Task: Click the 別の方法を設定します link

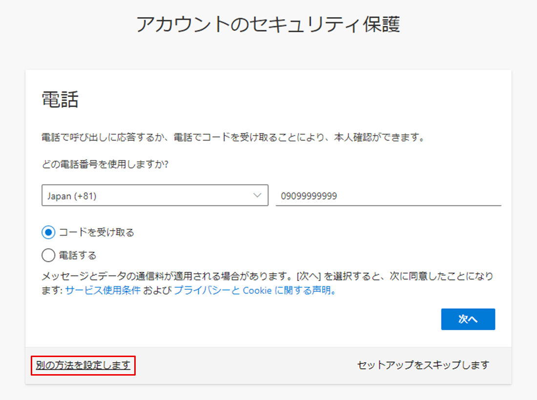Action: click(83, 365)
